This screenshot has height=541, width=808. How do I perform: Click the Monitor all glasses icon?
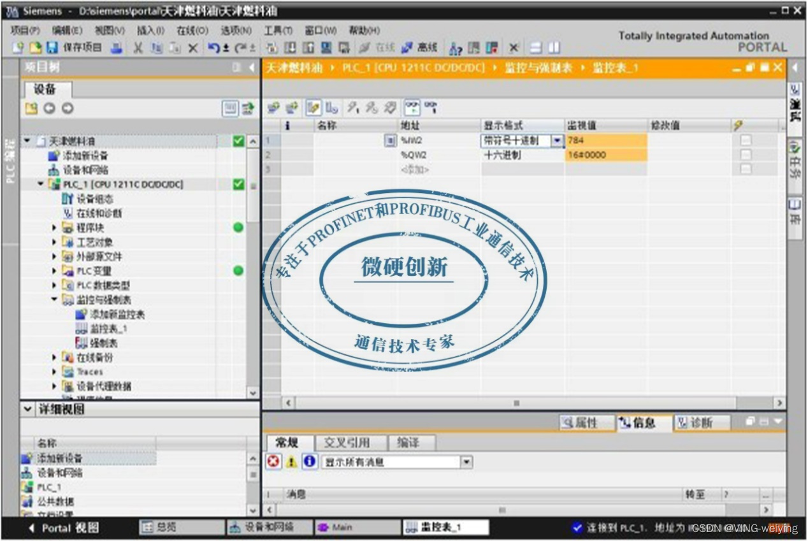click(x=412, y=107)
